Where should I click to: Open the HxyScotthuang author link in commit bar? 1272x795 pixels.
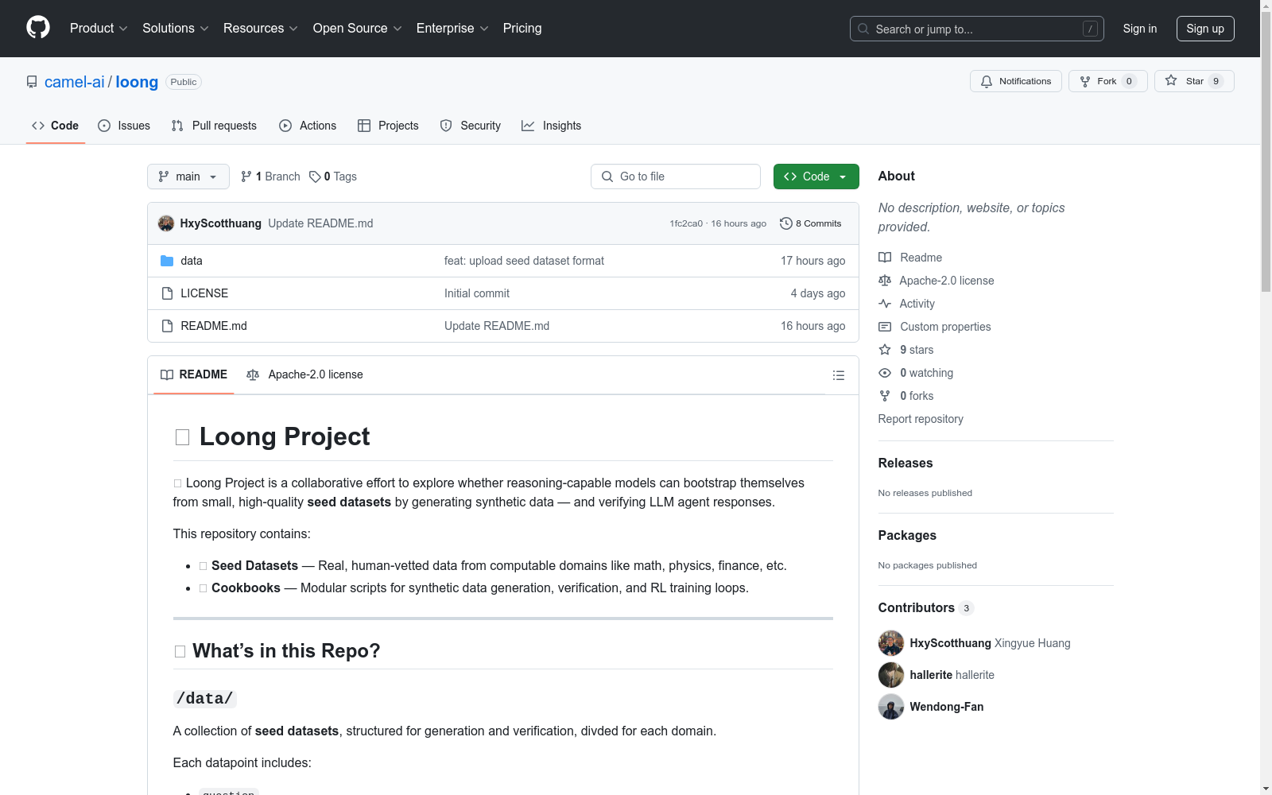click(x=221, y=223)
